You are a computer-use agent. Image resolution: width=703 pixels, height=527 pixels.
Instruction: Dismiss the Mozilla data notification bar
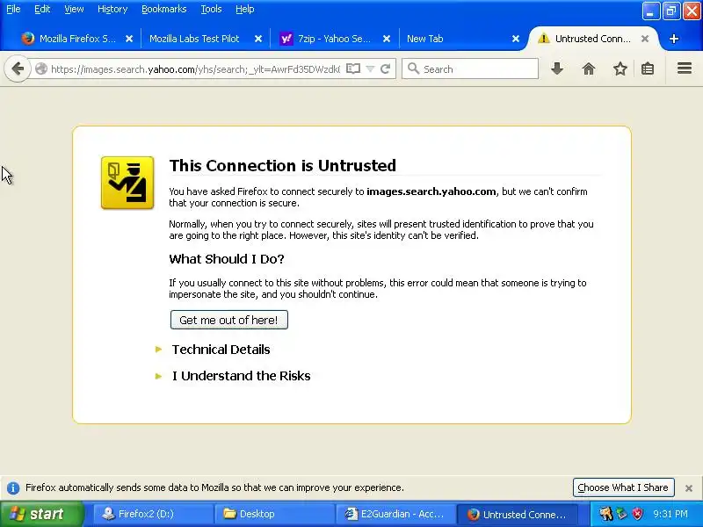coord(689,488)
